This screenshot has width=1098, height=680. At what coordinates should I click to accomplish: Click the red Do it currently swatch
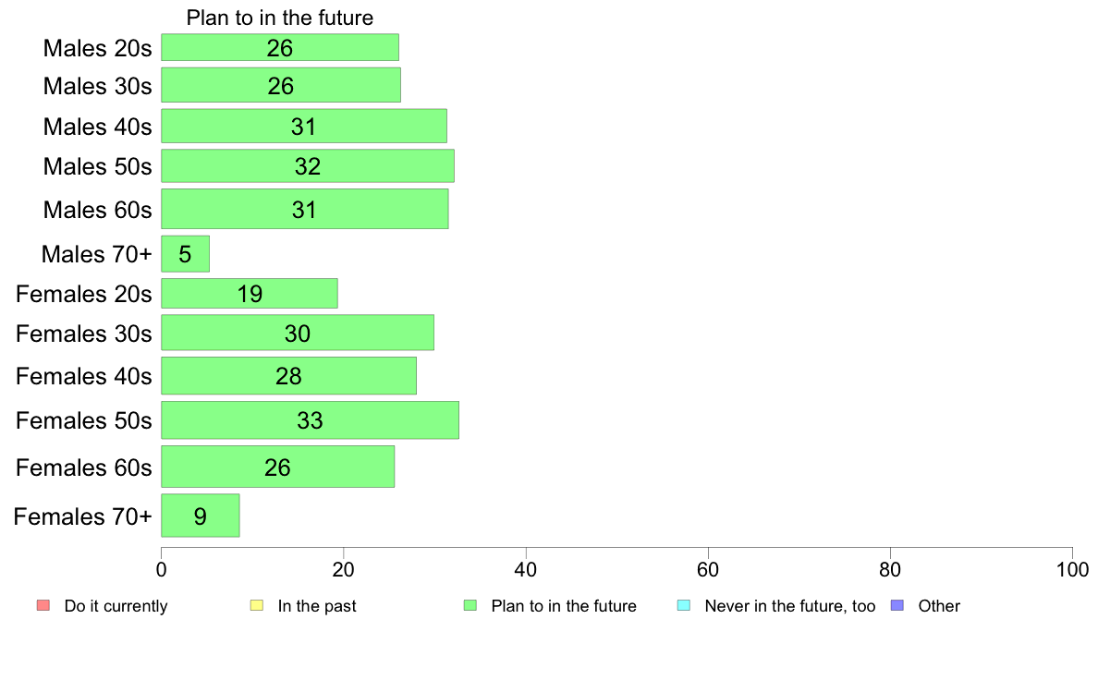[x=43, y=605]
